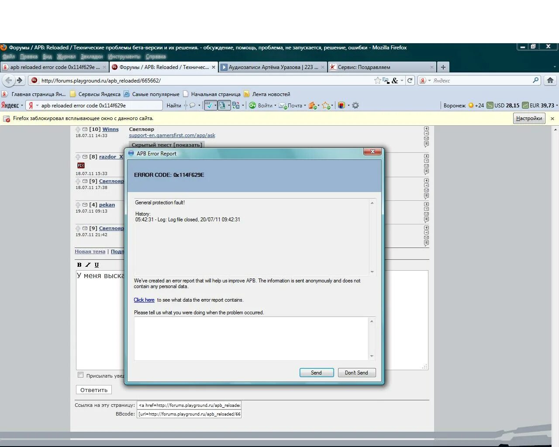Open the Закладки menu

(x=91, y=56)
